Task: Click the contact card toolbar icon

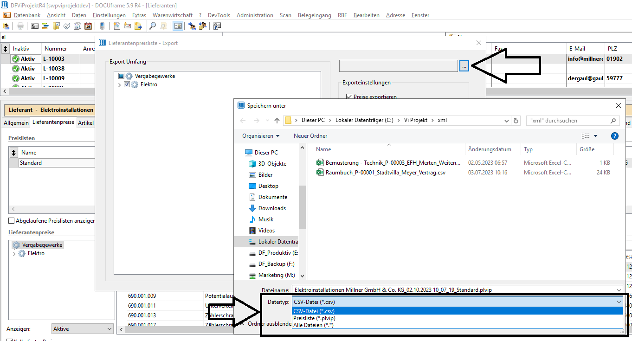Action: [x=35, y=26]
